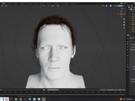The image size is (135, 101).
Task: Toggle viewport overlays display
Action: coord(111,6)
